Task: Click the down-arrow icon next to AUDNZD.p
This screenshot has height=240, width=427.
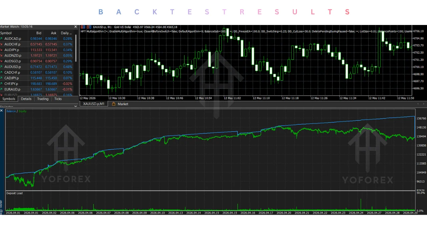Action: [x=1, y=56]
